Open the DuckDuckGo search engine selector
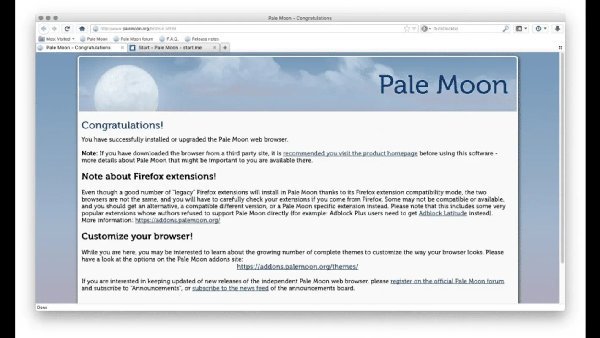This screenshot has width=600, height=338. click(426, 29)
